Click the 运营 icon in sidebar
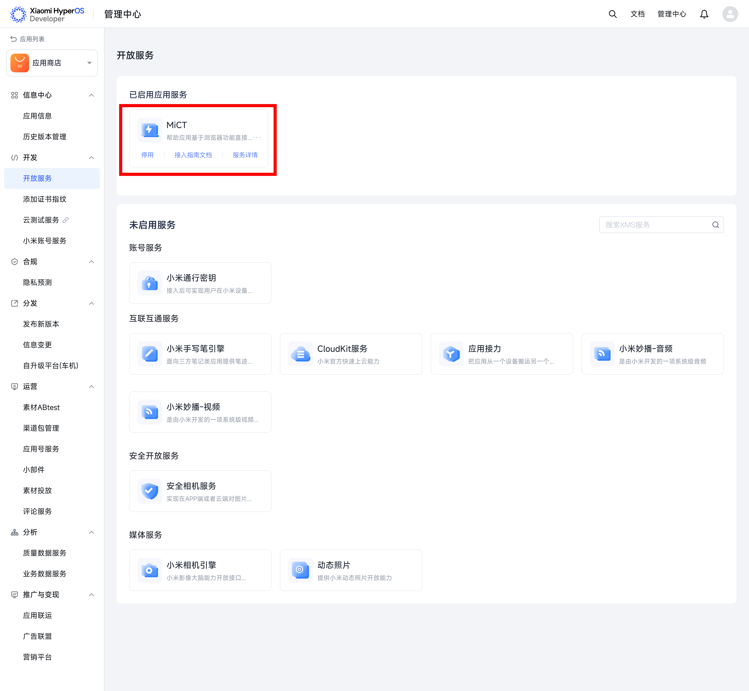The image size is (749, 691). point(15,387)
